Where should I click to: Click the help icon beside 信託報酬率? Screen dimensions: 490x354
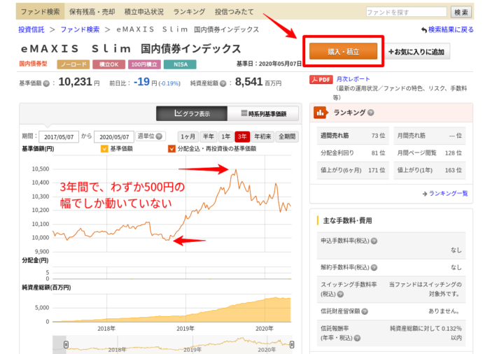pyautogui.click(x=357, y=338)
